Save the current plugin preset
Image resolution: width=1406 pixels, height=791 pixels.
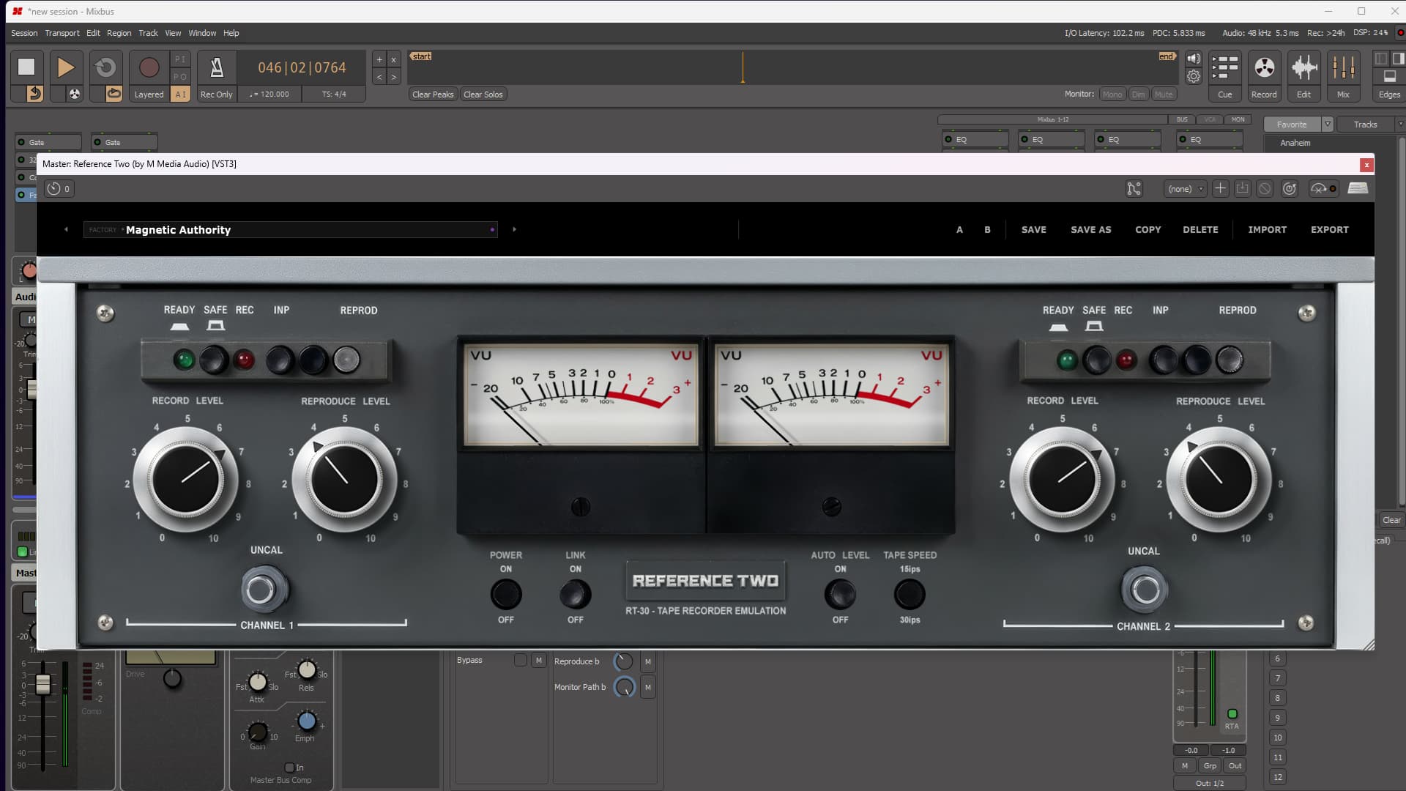click(1243, 189)
